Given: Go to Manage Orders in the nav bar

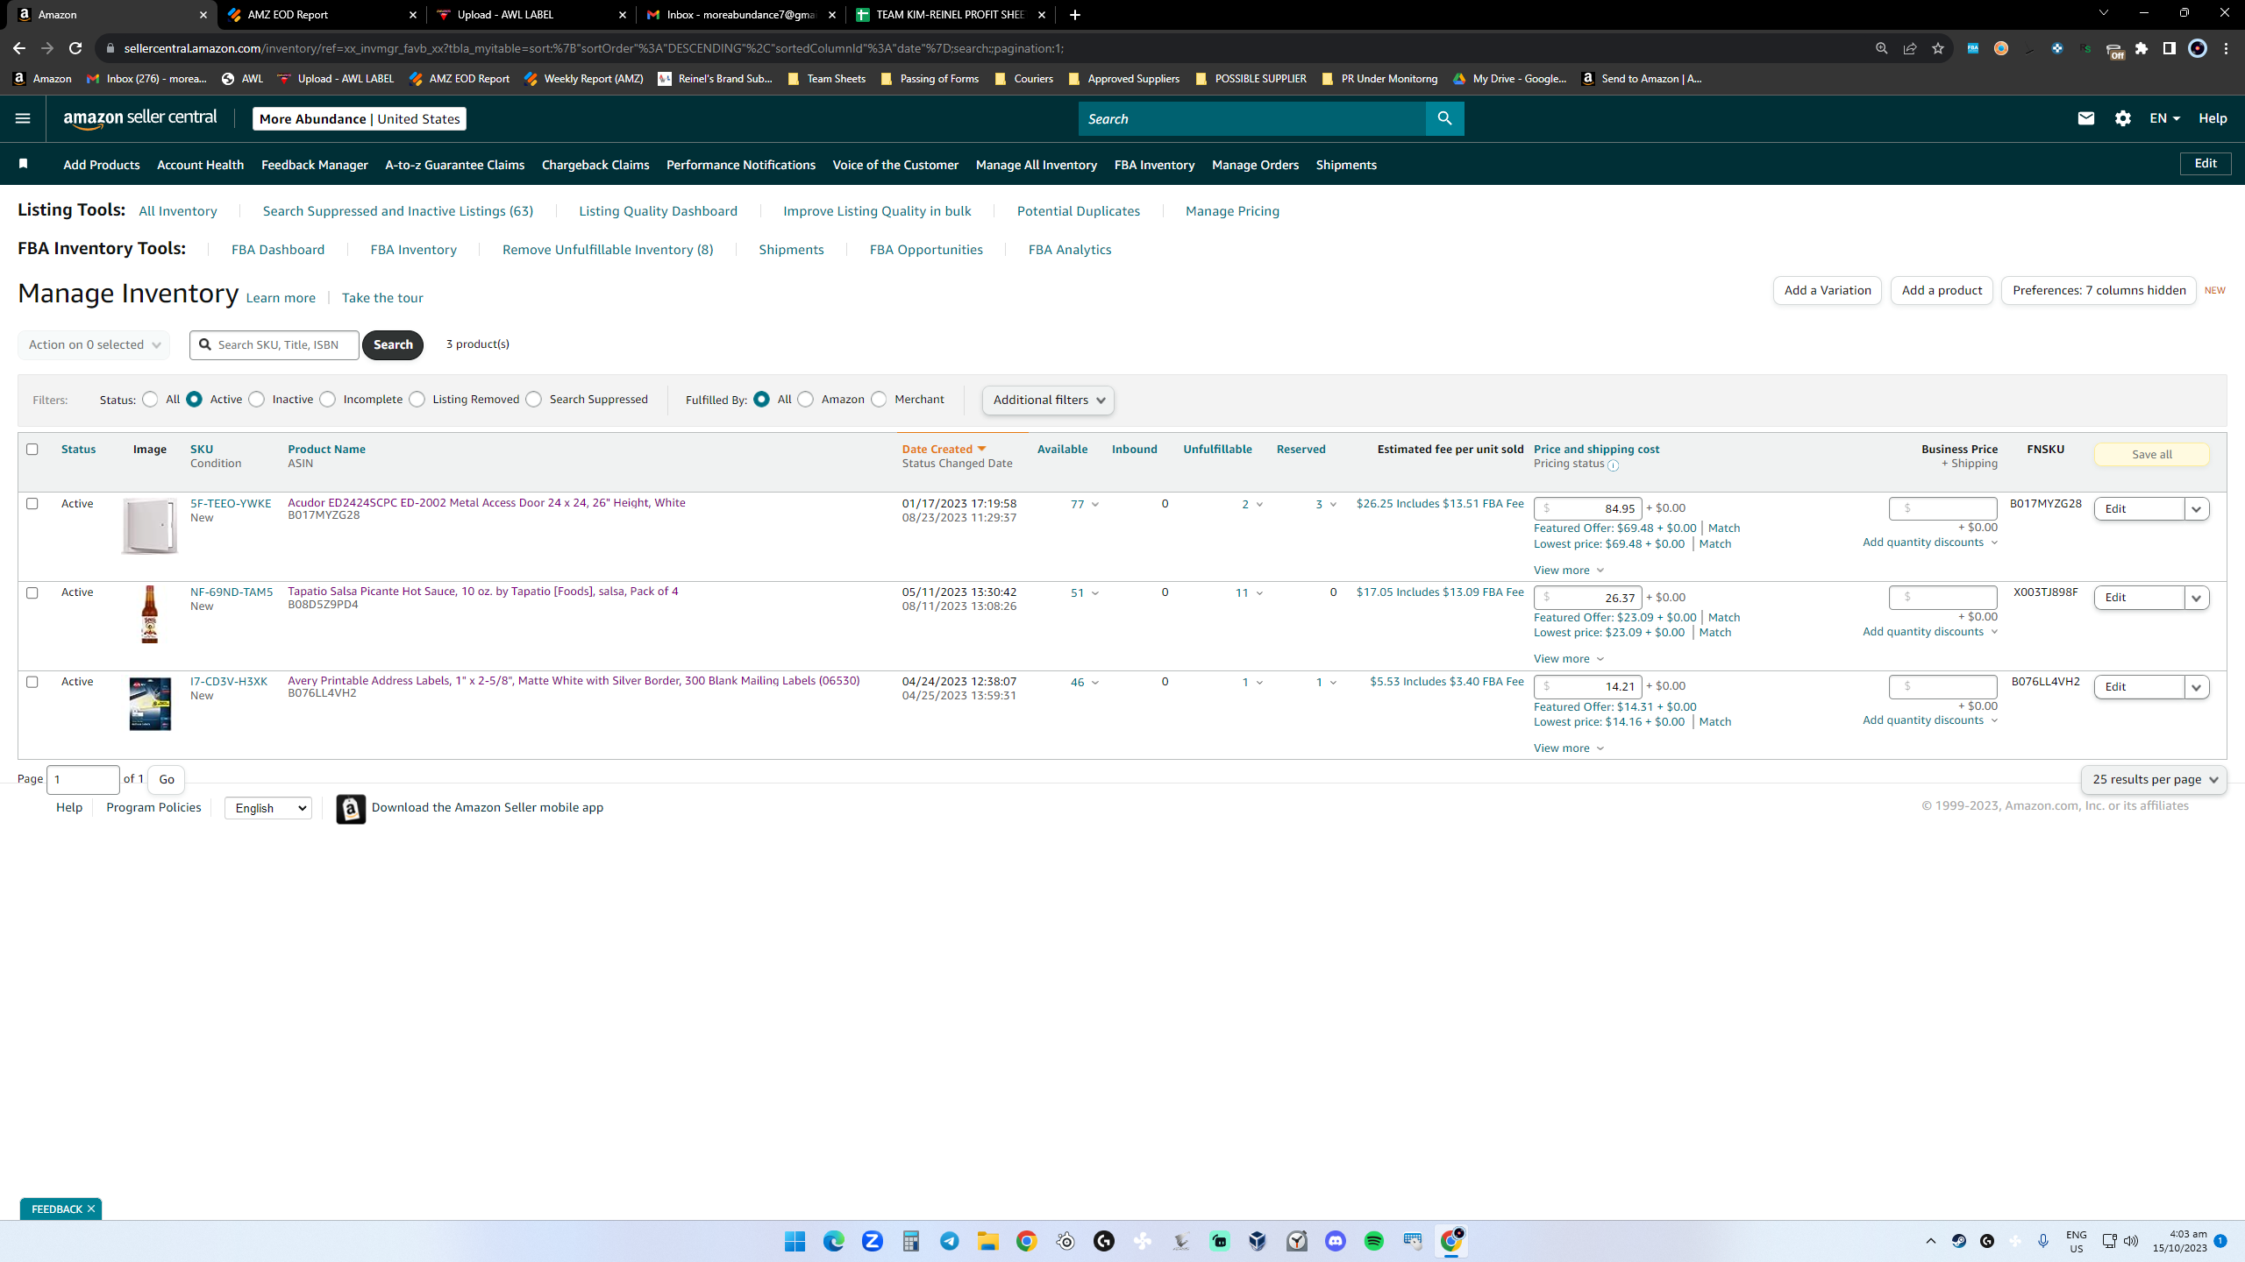Looking at the screenshot, I should (1255, 165).
